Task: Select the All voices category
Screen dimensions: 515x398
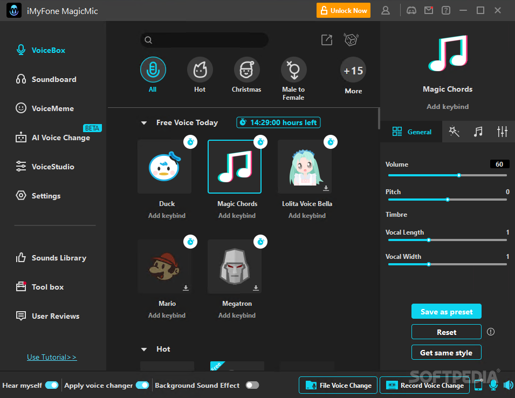Action: pyautogui.click(x=153, y=70)
